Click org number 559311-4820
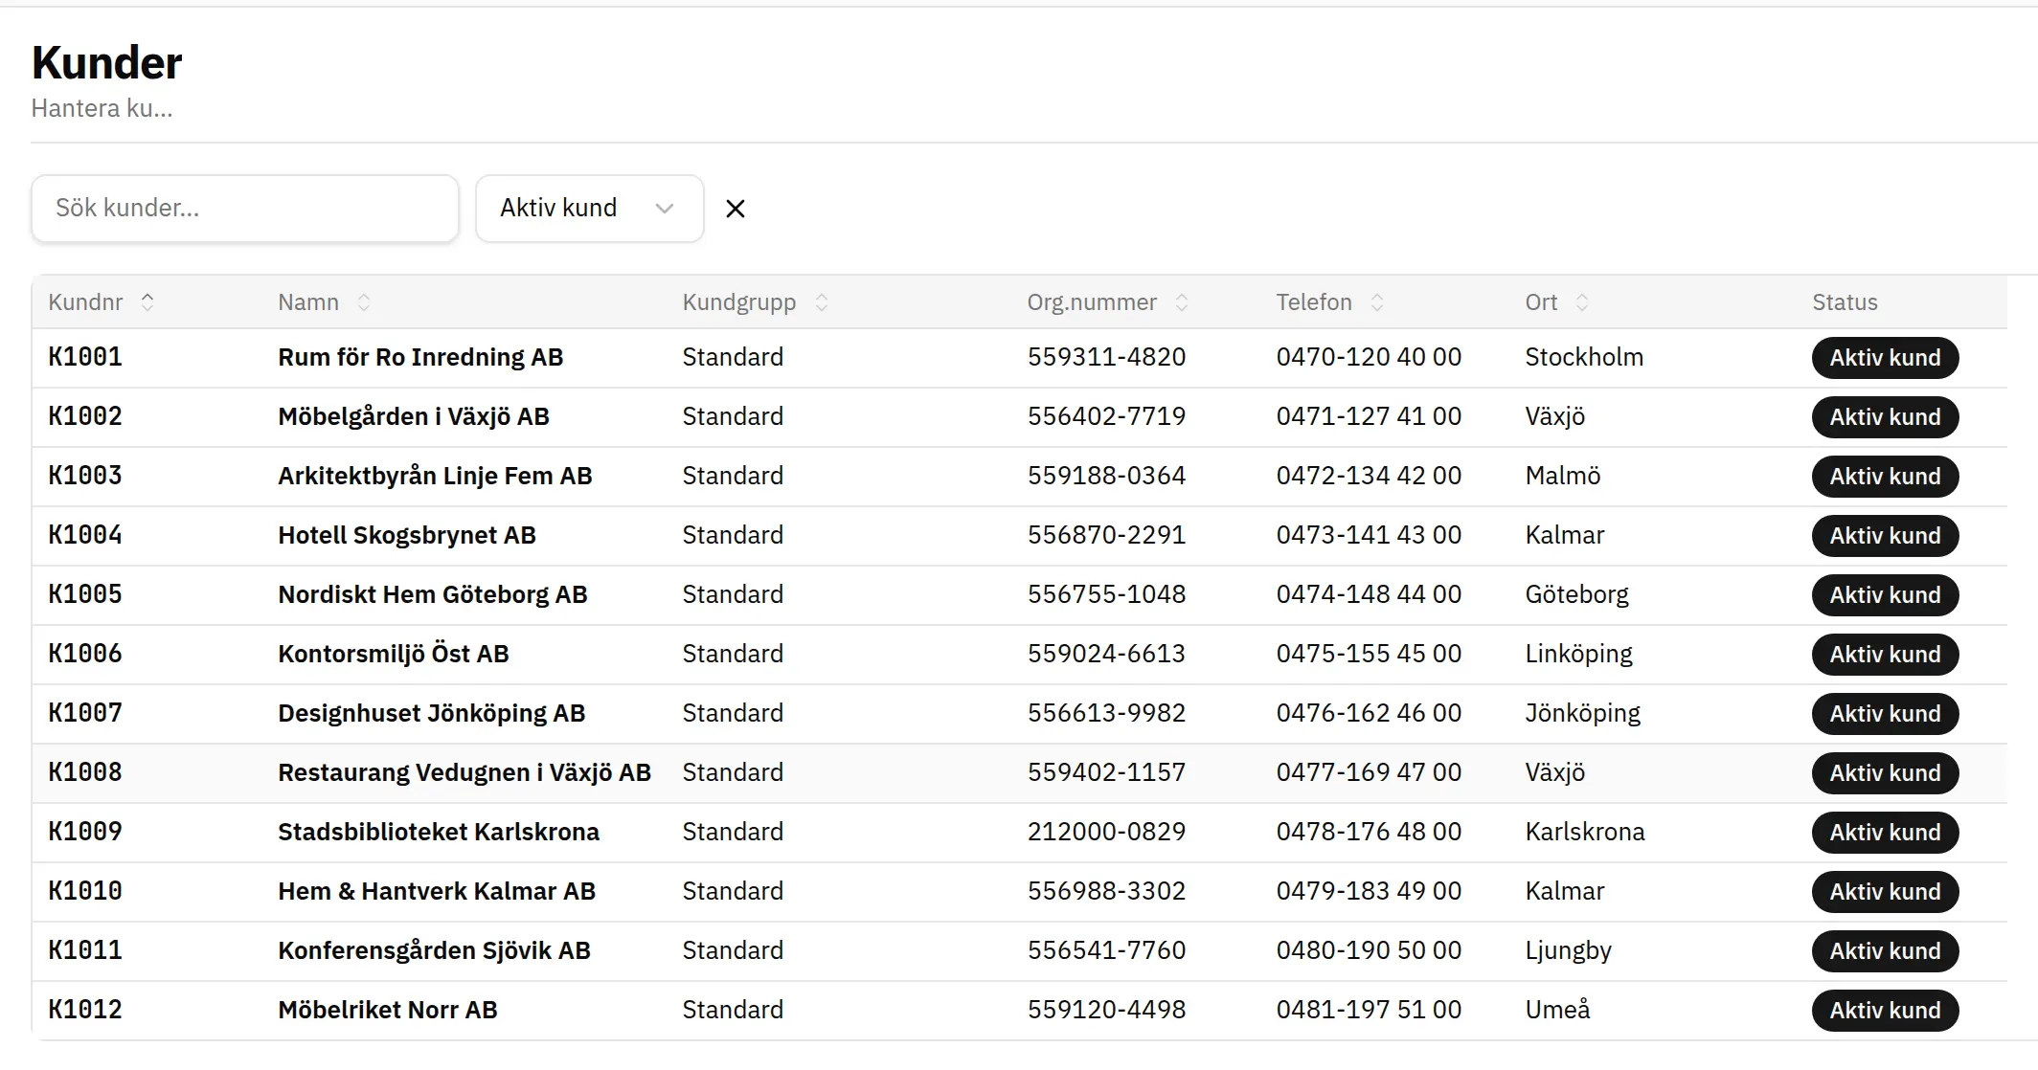Screen dimensions: 2038x1070 [1106, 358]
